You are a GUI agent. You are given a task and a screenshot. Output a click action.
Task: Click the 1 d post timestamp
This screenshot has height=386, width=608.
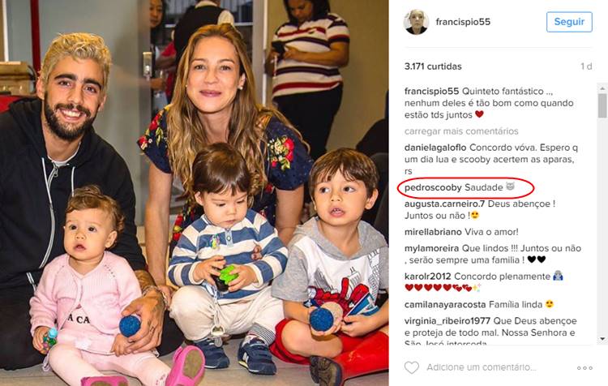point(586,66)
